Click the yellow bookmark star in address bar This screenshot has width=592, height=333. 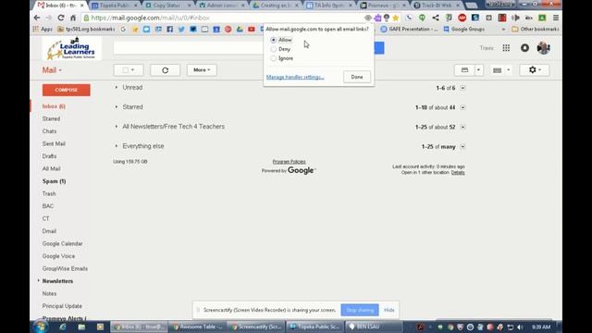(395, 18)
